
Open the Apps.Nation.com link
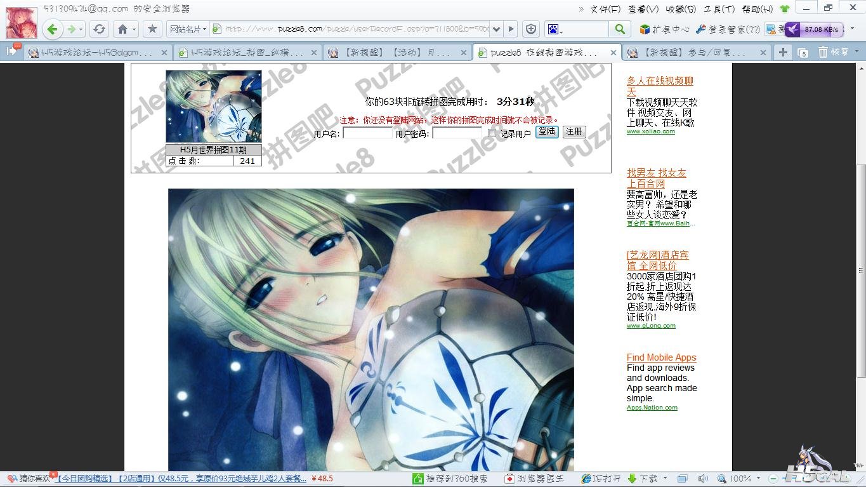coord(652,408)
